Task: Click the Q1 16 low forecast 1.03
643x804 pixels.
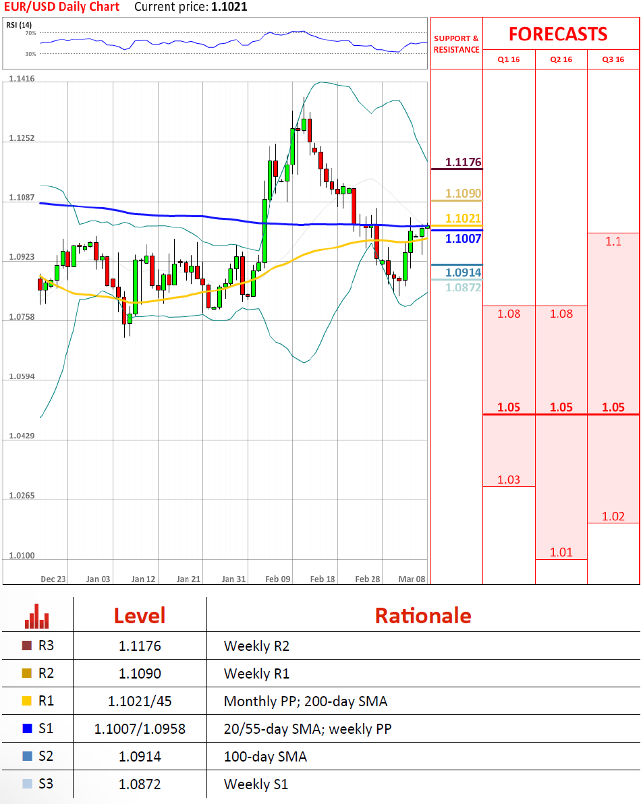Action: point(509,480)
